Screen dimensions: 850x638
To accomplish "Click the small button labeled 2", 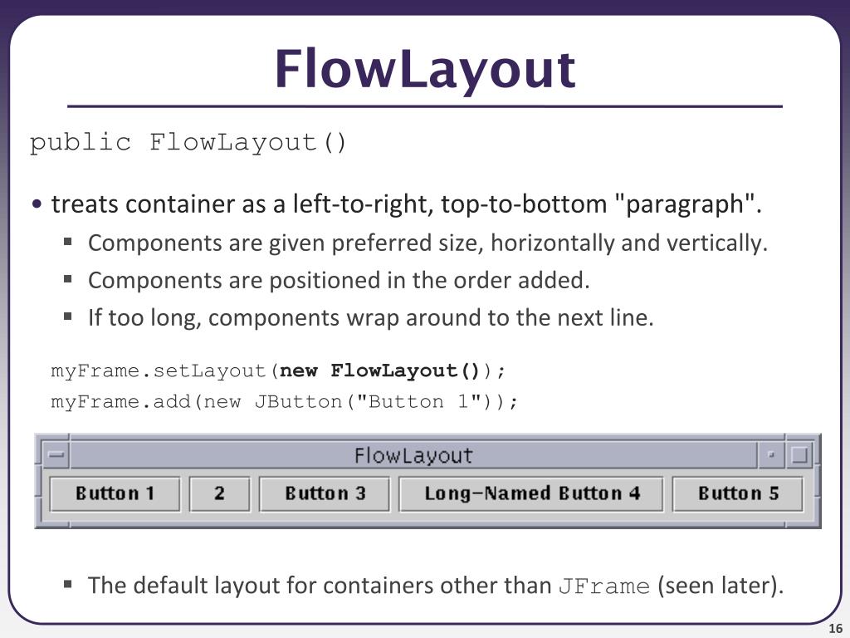I will coord(219,493).
